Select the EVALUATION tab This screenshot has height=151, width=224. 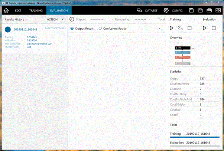pyautogui.click(x=59, y=10)
